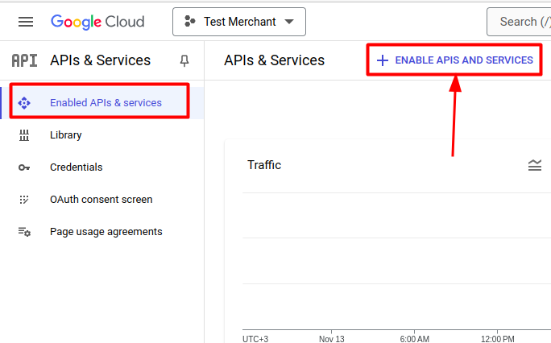This screenshot has height=343, width=551.
Task: Click Enable APIs and Services button
Action: (454, 60)
